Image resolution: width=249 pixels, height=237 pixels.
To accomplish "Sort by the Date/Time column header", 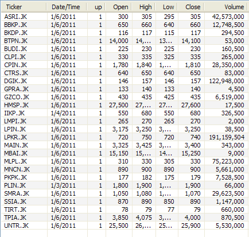I will pos(67,7).
